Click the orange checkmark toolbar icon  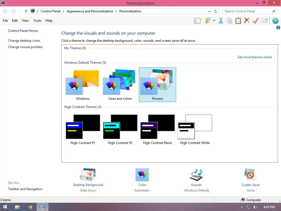pyautogui.click(x=255, y=21)
